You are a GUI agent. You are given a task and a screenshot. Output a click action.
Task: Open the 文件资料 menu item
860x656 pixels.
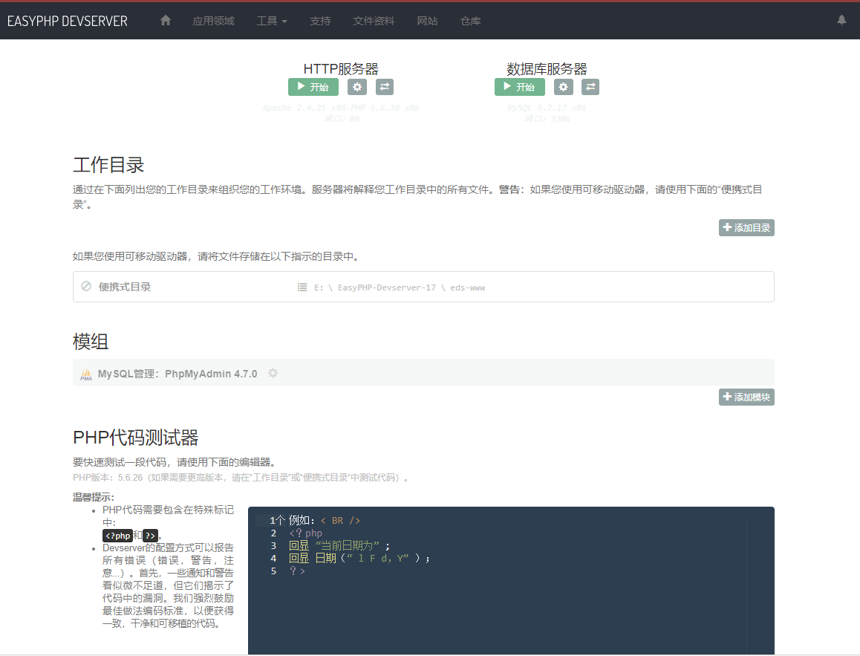click(x=374, y=21)
